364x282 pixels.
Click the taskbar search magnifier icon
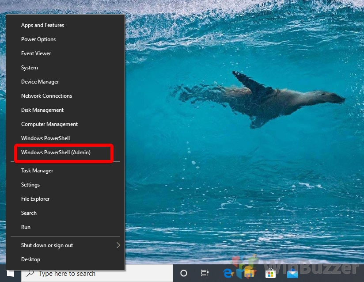point(30,273)
